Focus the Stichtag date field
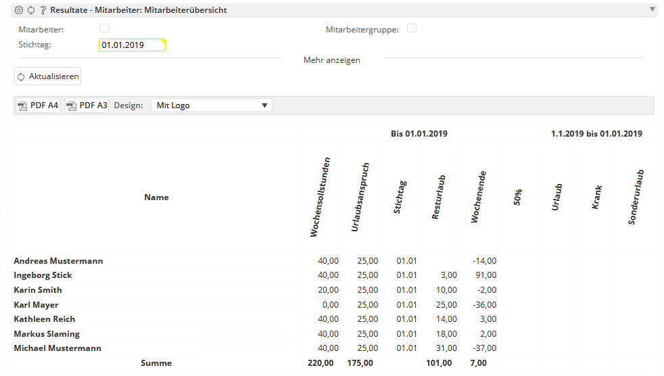 (x=131, y=45)
